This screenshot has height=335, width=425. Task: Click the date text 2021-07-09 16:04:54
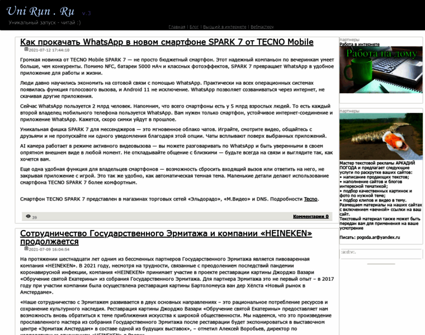(49, 250)
